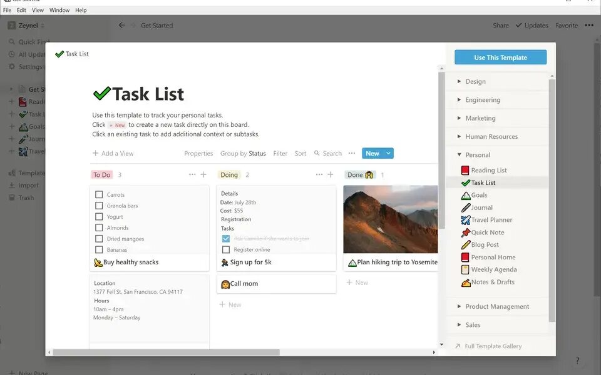Click the template category list scrollbar
Image resolution: width=601 pixels, height=375 pixels.
tap(552, 200)
